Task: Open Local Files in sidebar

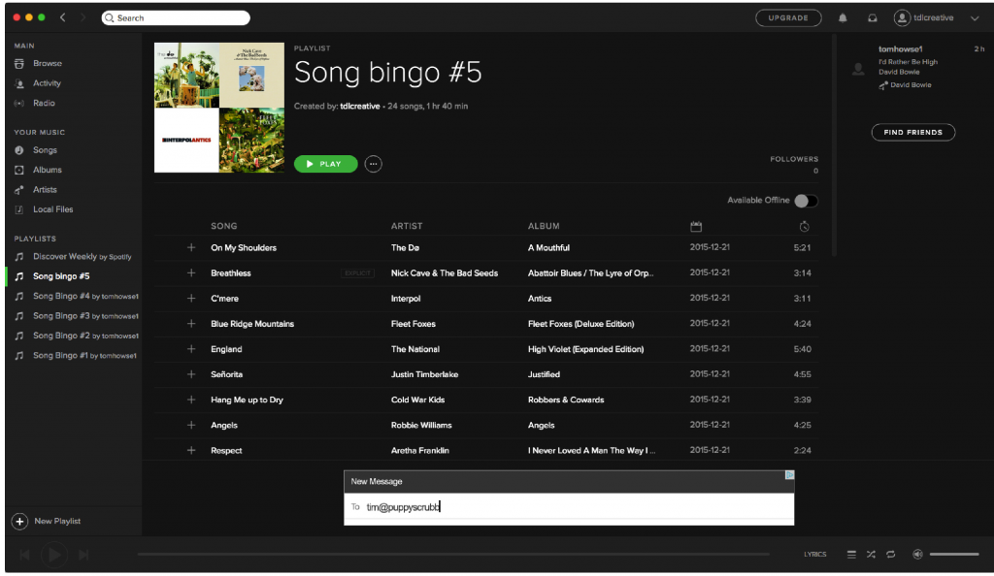Action: tap(52, 208)
